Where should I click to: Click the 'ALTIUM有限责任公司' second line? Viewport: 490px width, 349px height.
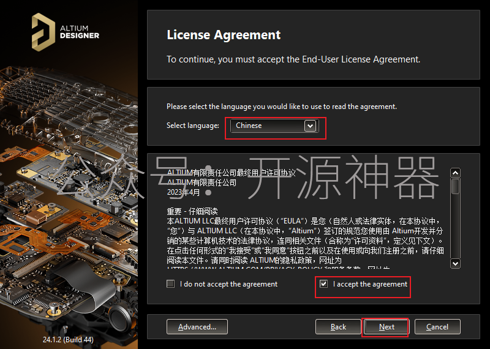click(202, 182)
